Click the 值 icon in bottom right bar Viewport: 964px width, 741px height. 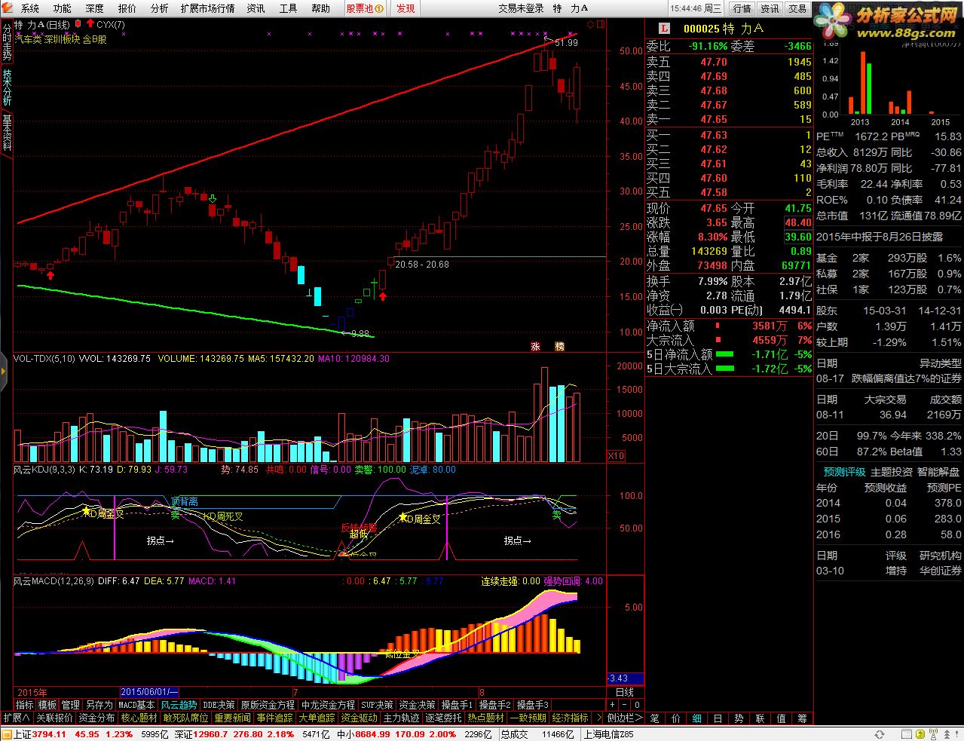[x=781, y=718]
